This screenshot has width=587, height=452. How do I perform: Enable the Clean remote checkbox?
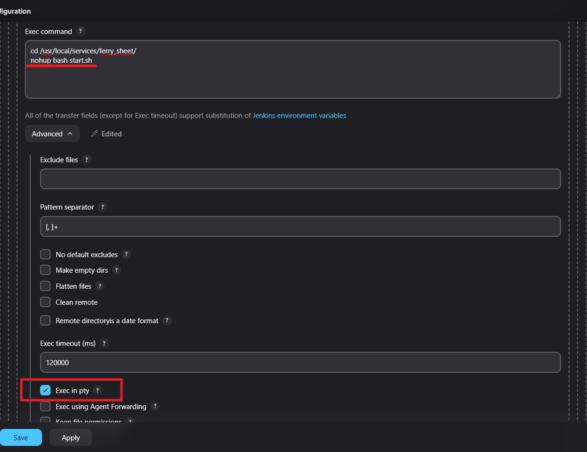45,302
